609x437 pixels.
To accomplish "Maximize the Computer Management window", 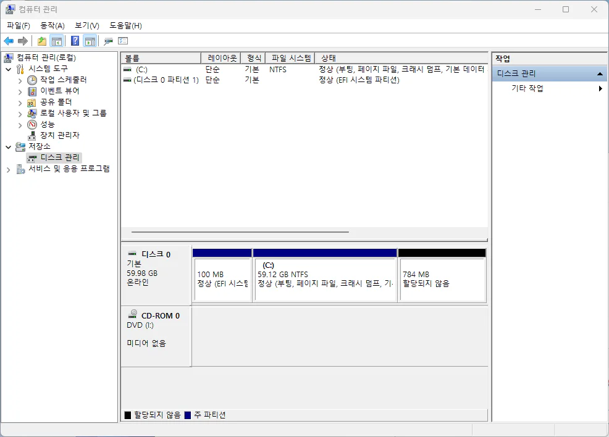I will (x=566, y=9).
